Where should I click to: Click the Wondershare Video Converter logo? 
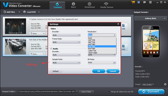(x=22, y=5)
